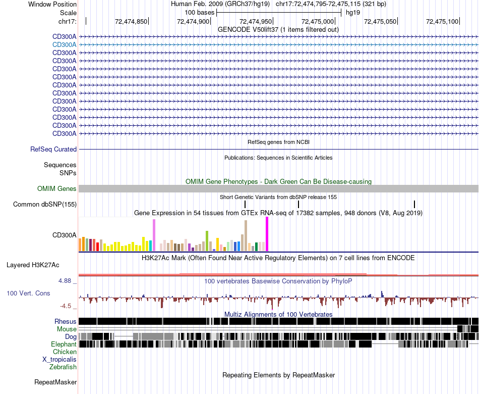Click the tall tan GTEx expression bar

click(x=246, y=236)
